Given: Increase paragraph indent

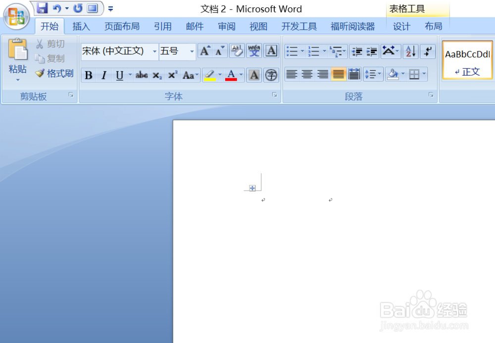Looking at the screenshot, I should click(372, 51).
